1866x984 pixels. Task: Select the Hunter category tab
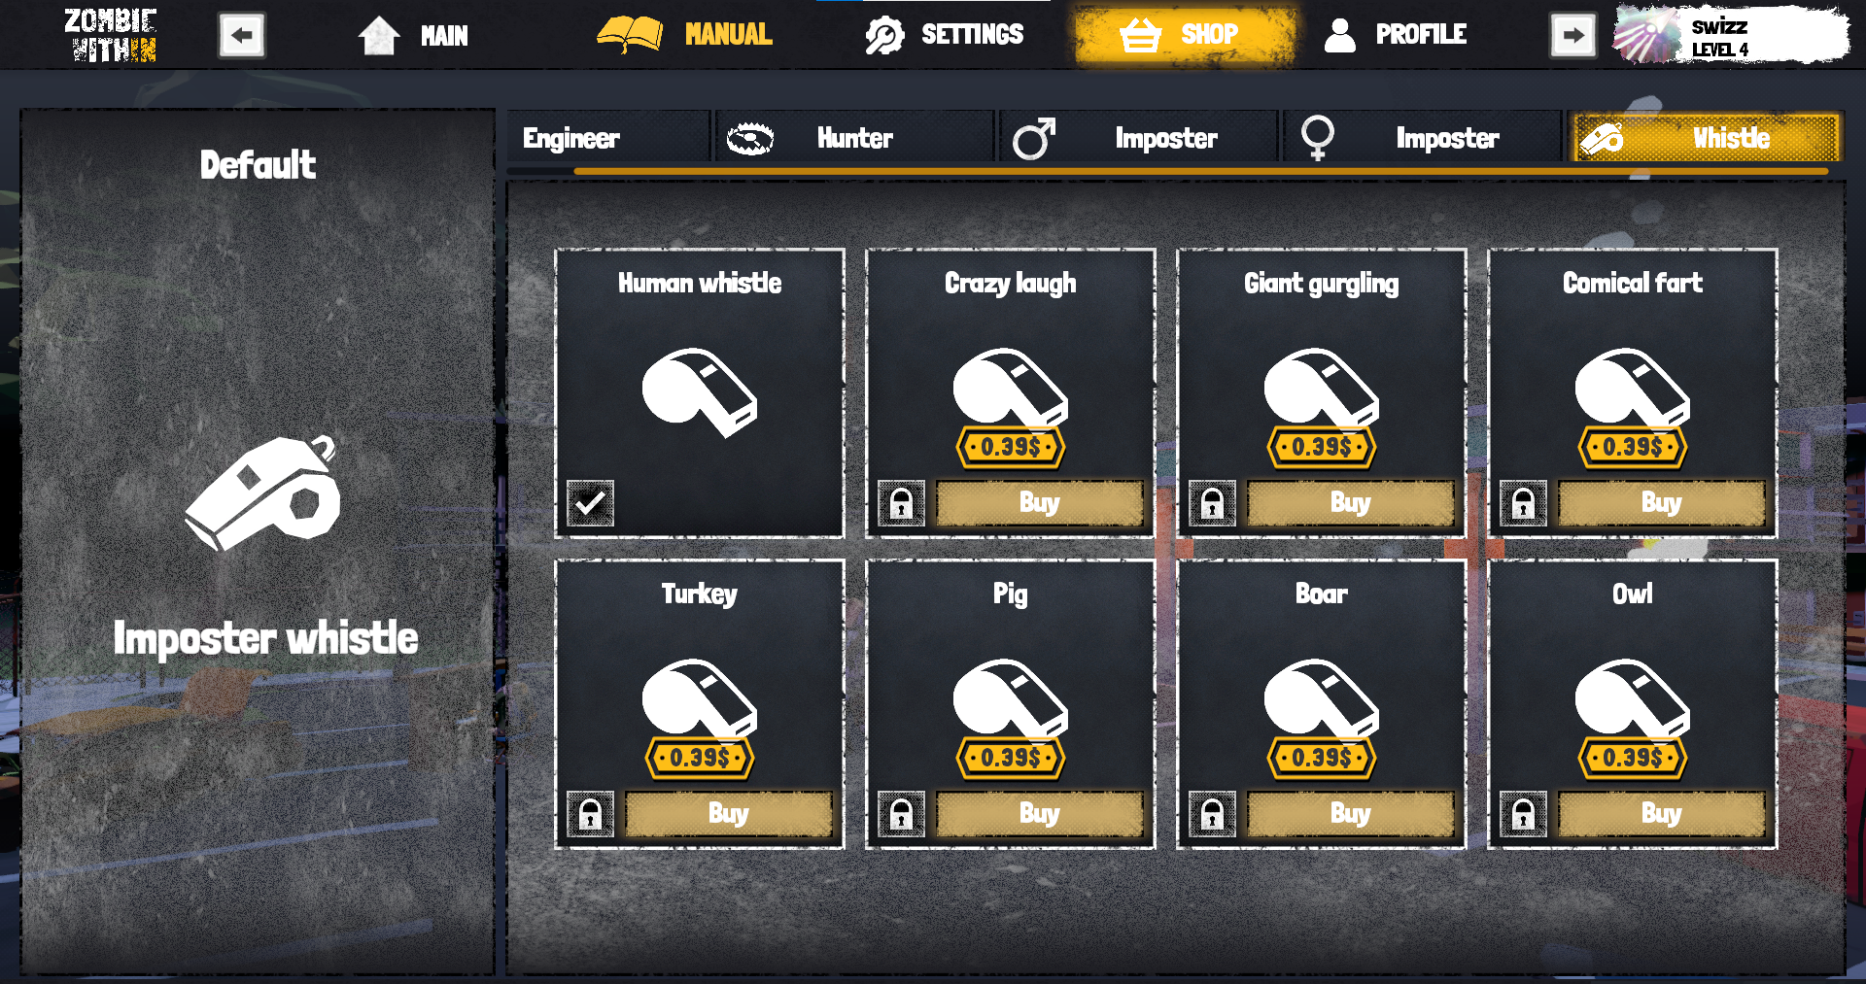pos(855,138)
